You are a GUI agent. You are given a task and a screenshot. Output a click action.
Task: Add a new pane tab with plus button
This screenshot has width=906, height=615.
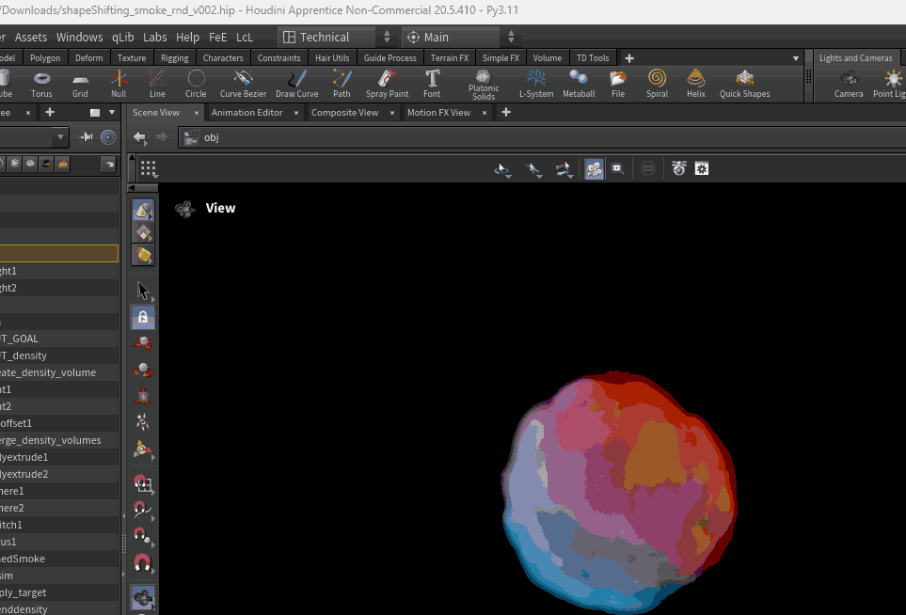[506, 113]
